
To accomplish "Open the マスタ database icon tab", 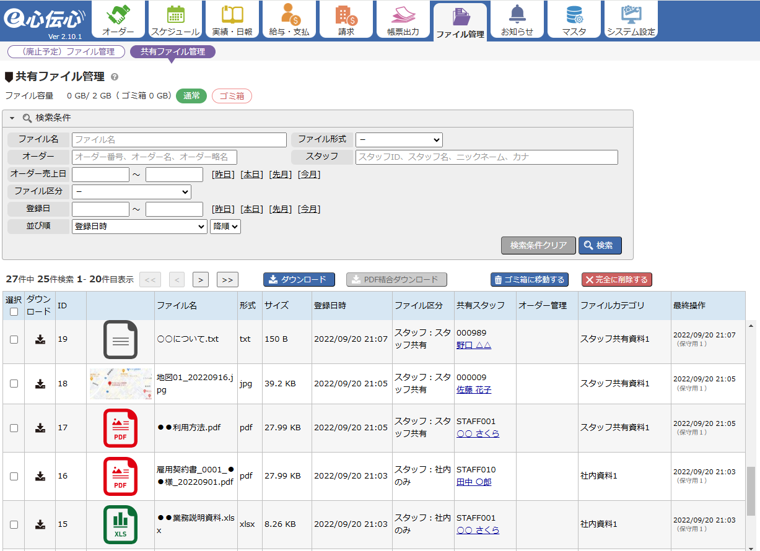I will coord(574,20).
